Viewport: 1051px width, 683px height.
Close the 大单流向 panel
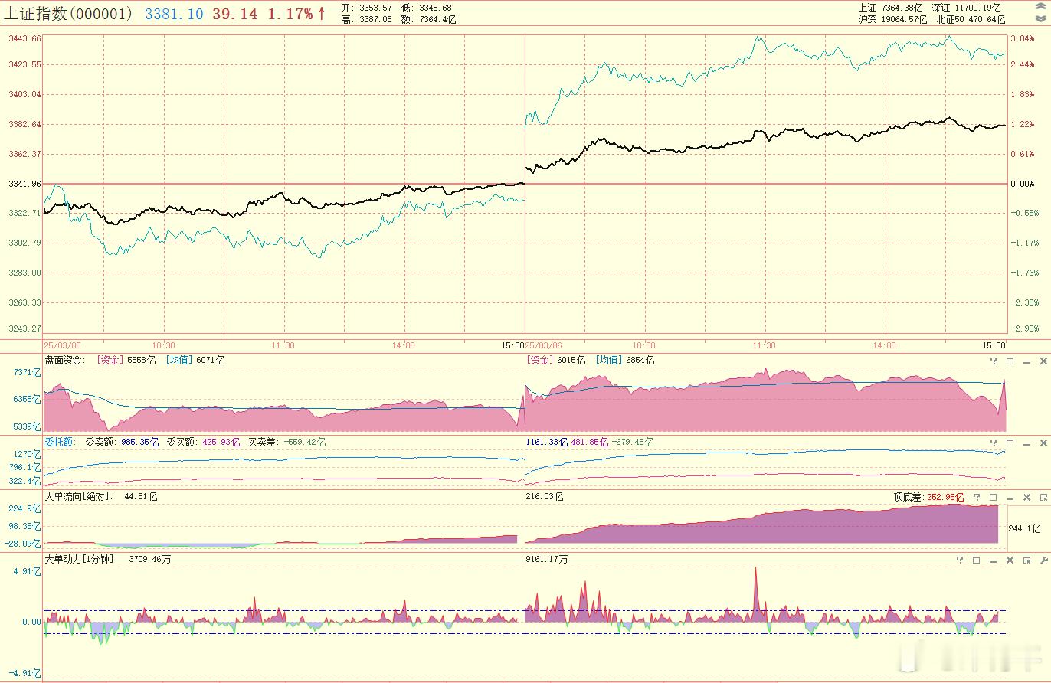(1026, 497)
